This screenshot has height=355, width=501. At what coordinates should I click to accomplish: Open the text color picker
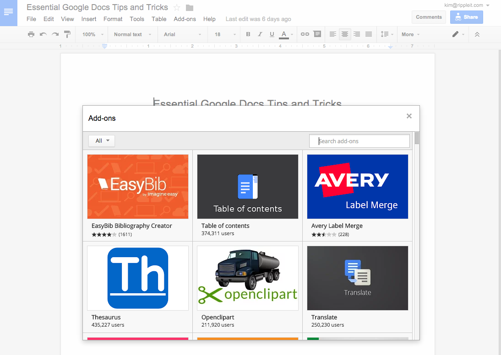(x=286, y=34)
